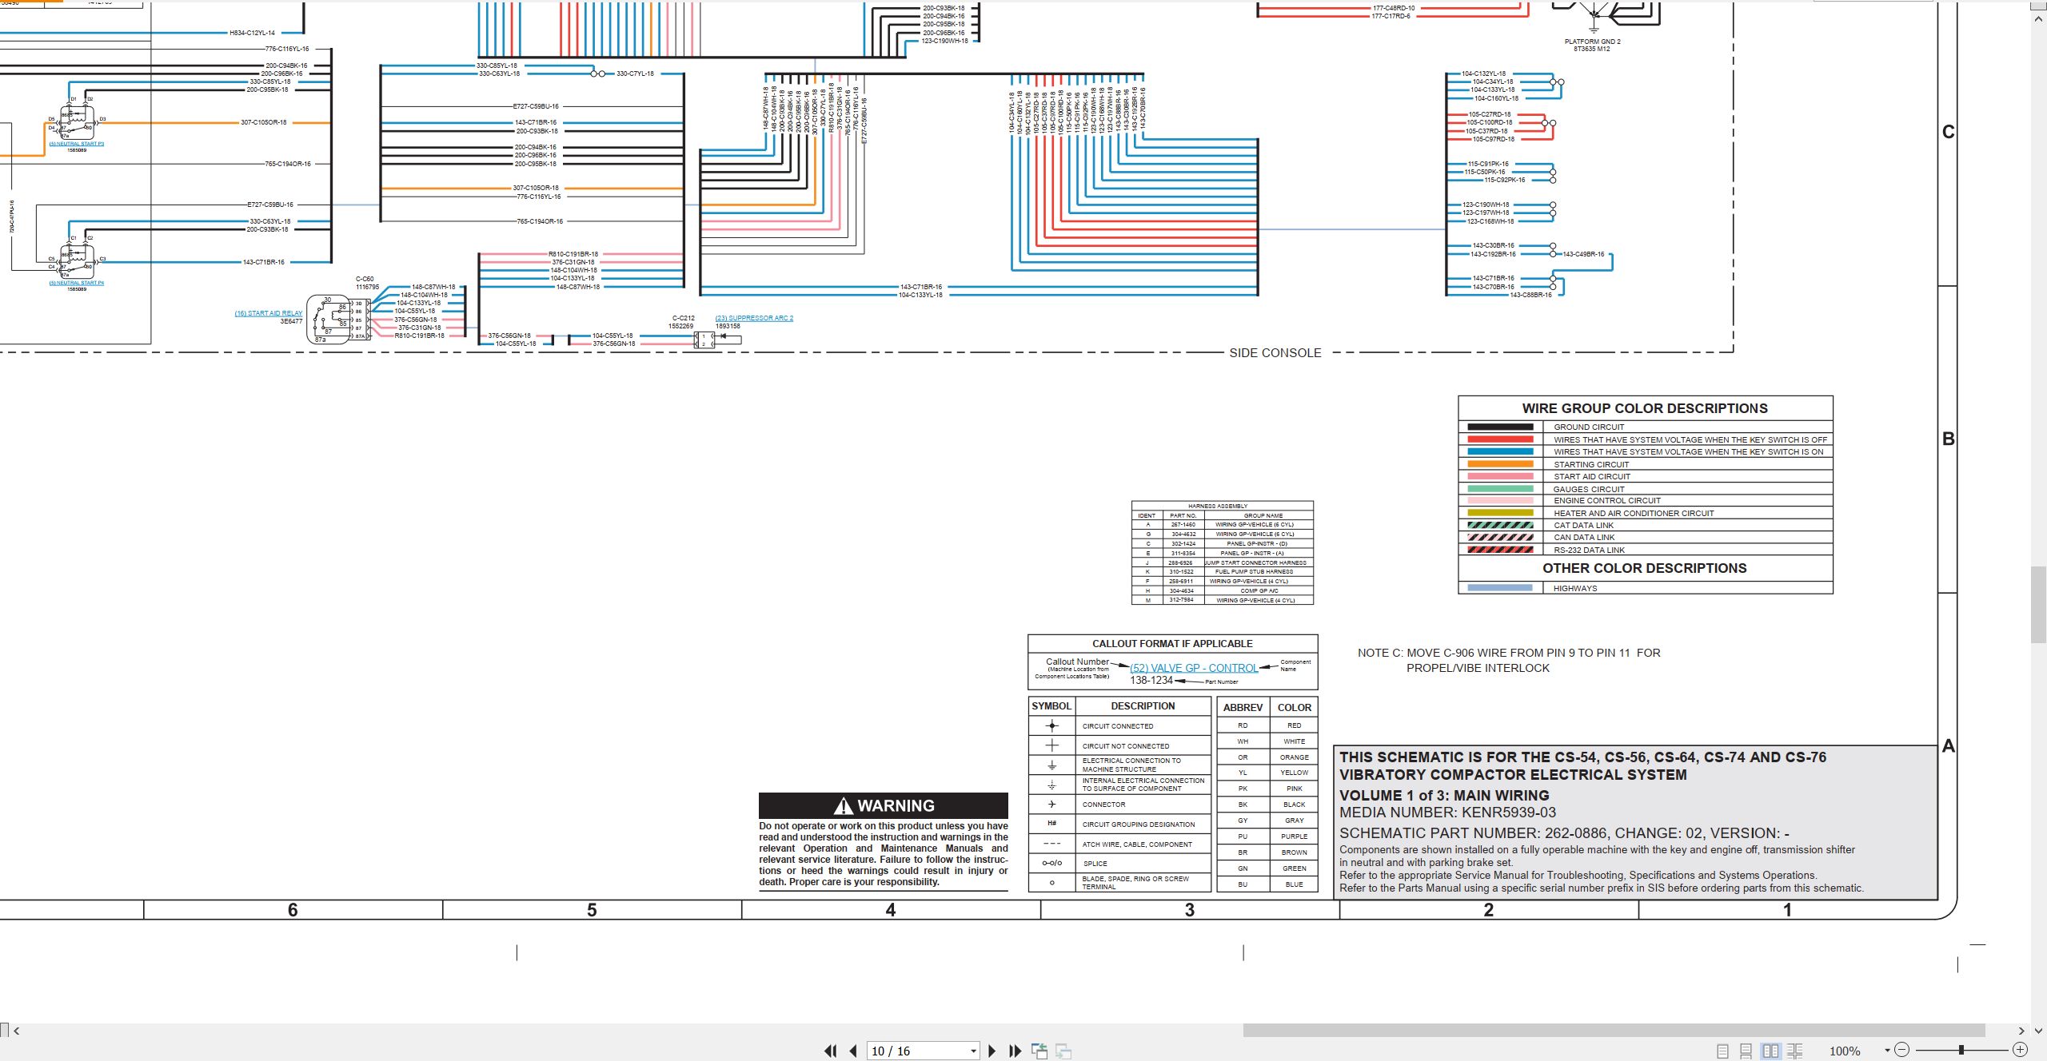Click the BLUE color cell

point(1294,884)
